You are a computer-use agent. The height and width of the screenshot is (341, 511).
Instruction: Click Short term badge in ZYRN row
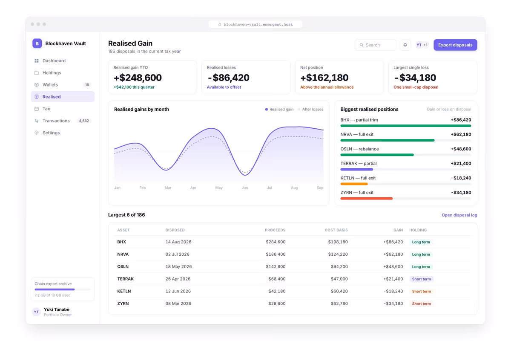point(422,304)
